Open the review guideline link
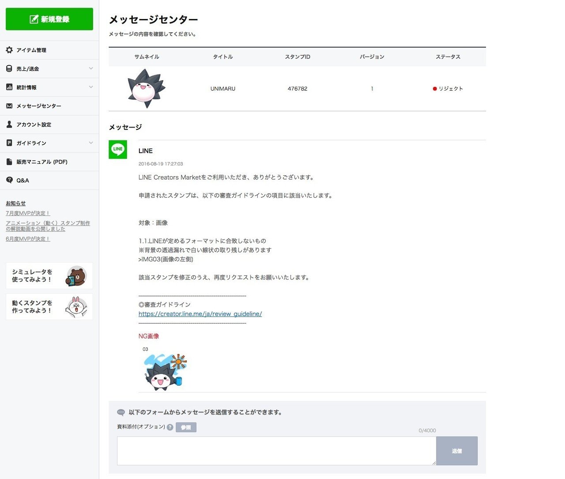 point(200,313)
